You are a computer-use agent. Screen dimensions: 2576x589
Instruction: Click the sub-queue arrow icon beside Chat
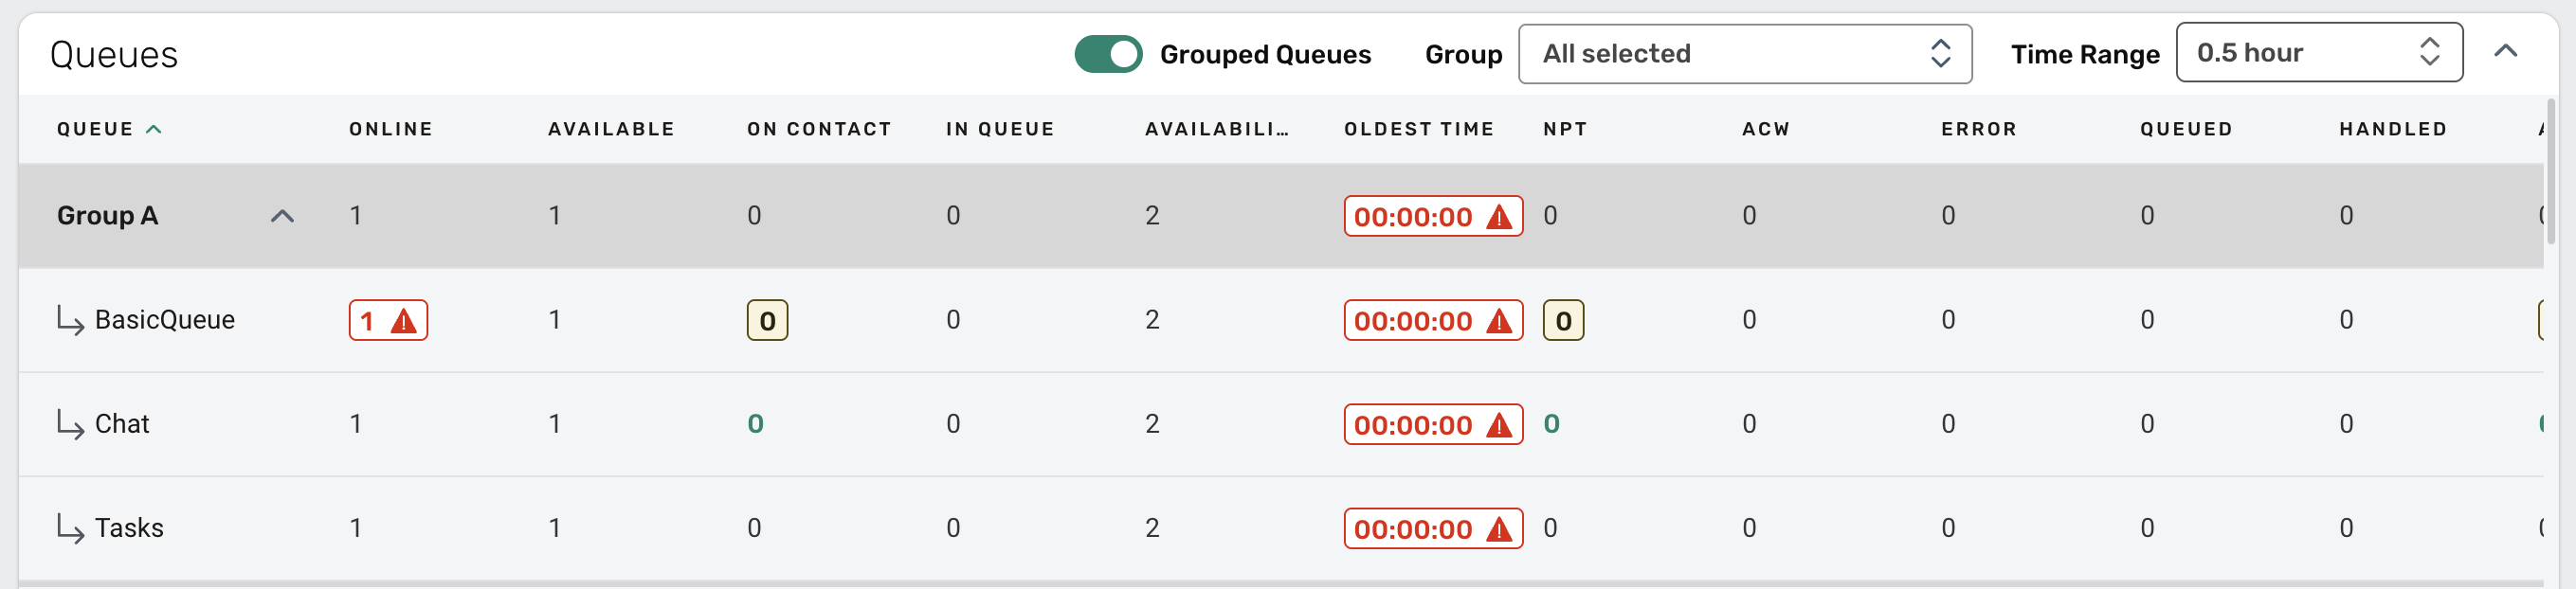tap(70, 424)
